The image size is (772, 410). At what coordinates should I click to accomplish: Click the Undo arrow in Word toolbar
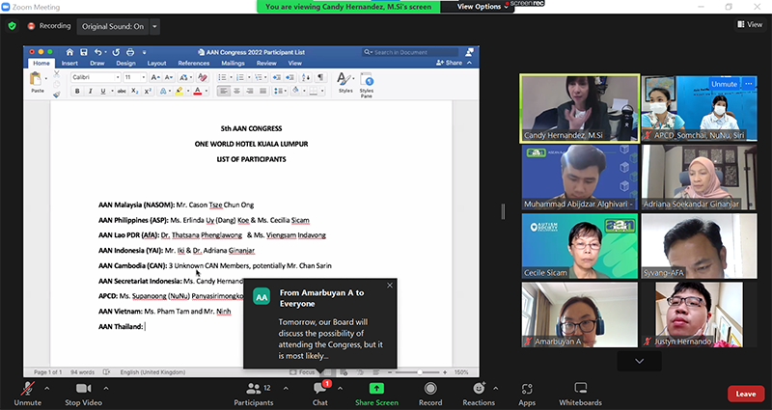98,52
